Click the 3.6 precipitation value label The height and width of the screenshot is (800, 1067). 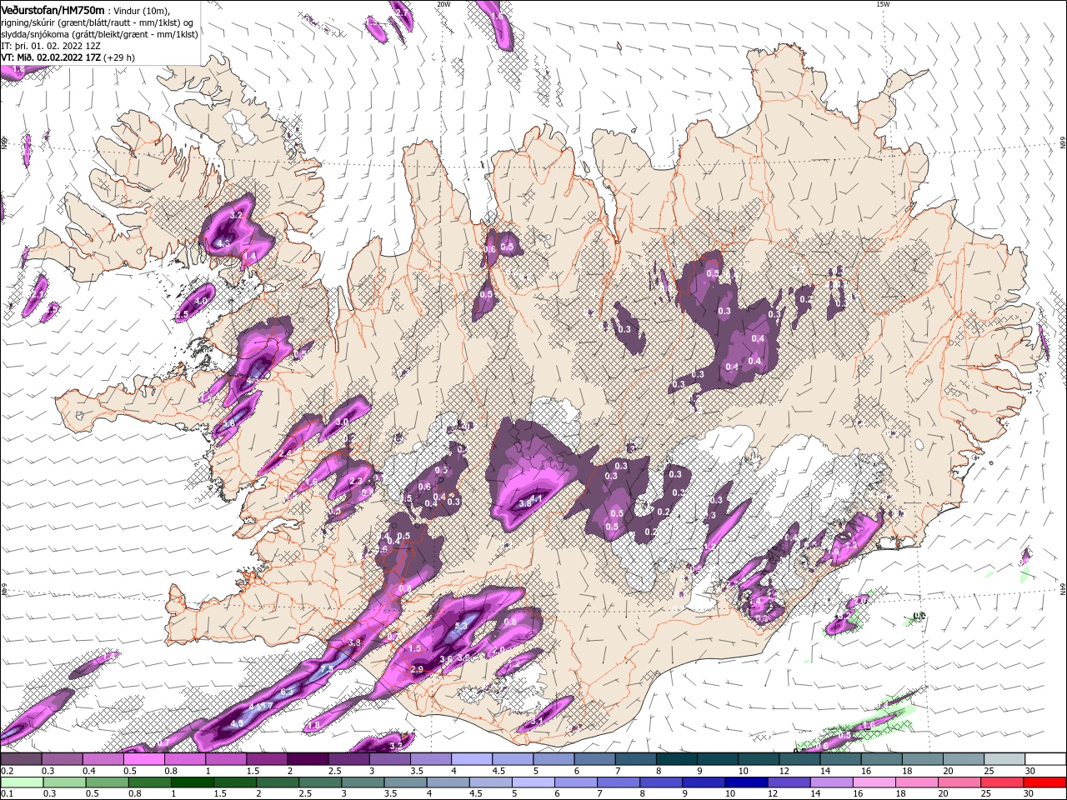click(x=446, y=659)
